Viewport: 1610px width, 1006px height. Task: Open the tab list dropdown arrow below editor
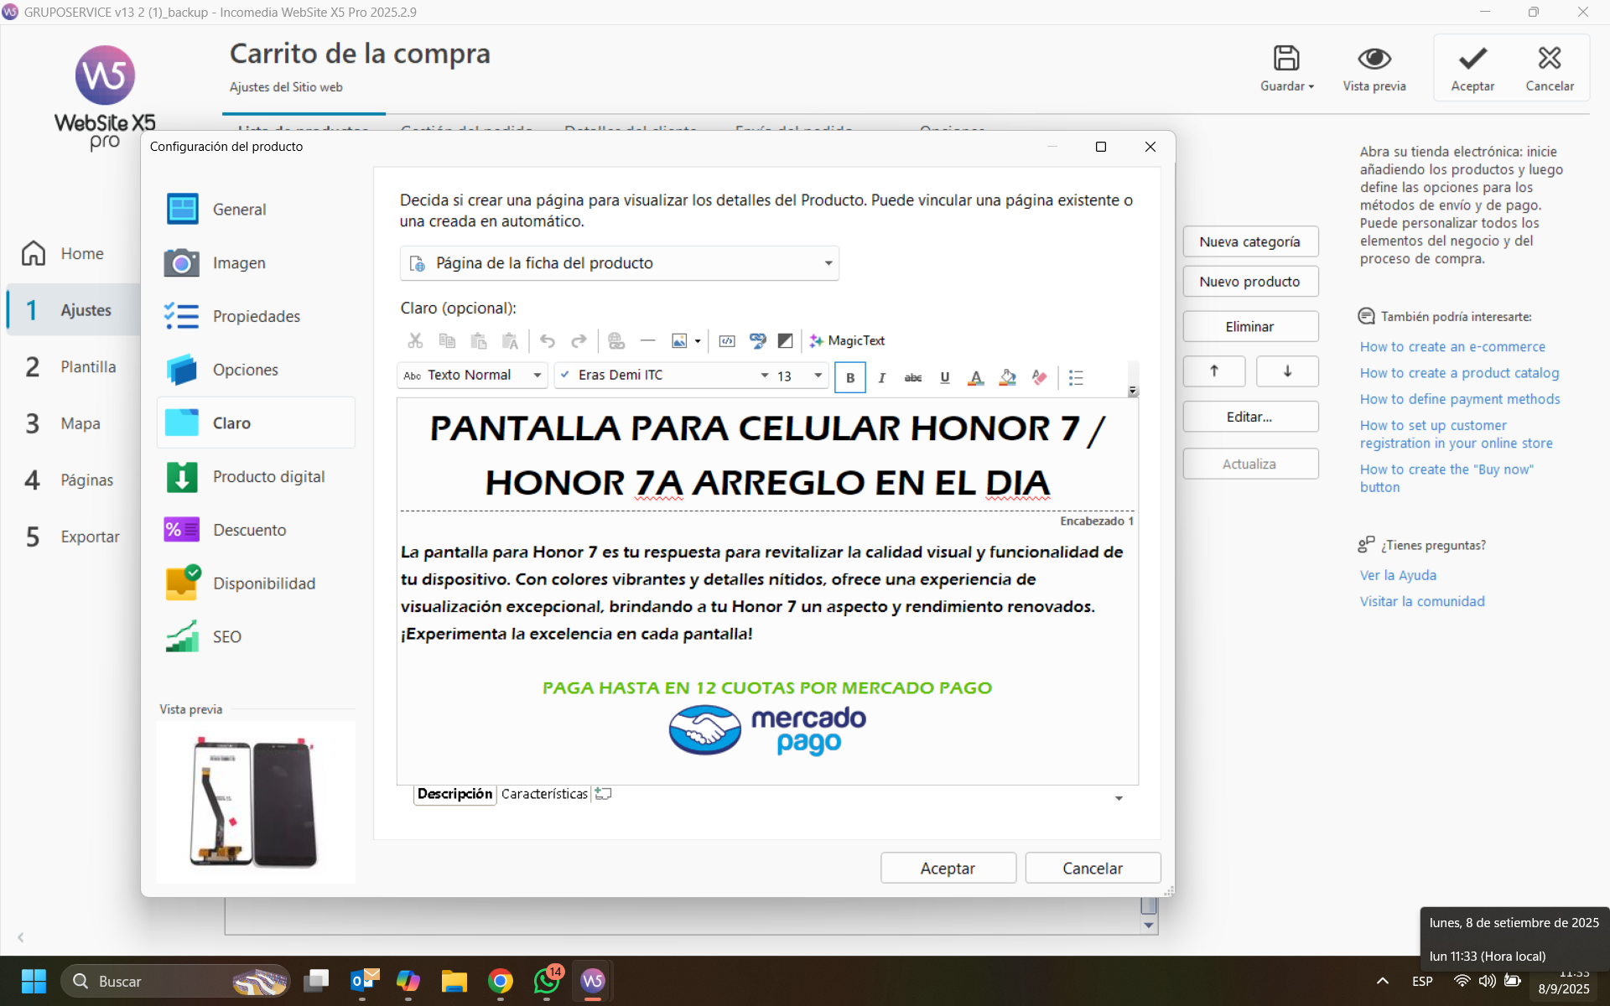point(1119,798)
